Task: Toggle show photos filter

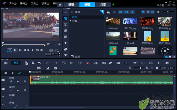Action: [127, 12]
